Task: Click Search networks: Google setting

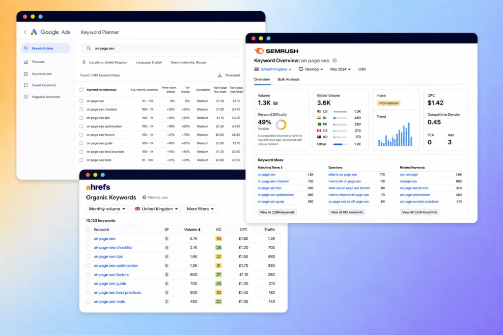Action: click(x=188, y=62)
